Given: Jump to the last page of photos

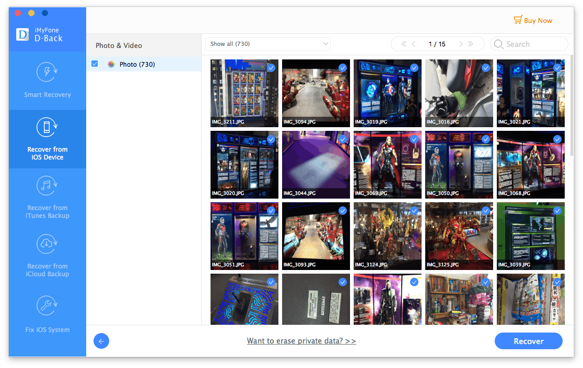Looking at the screenshot, I should click(x=470, y=44).
